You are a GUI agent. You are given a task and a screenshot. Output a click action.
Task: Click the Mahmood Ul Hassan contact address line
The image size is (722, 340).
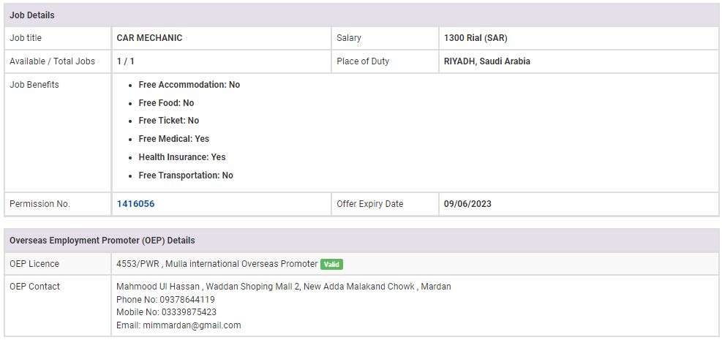tap(283, 287)
